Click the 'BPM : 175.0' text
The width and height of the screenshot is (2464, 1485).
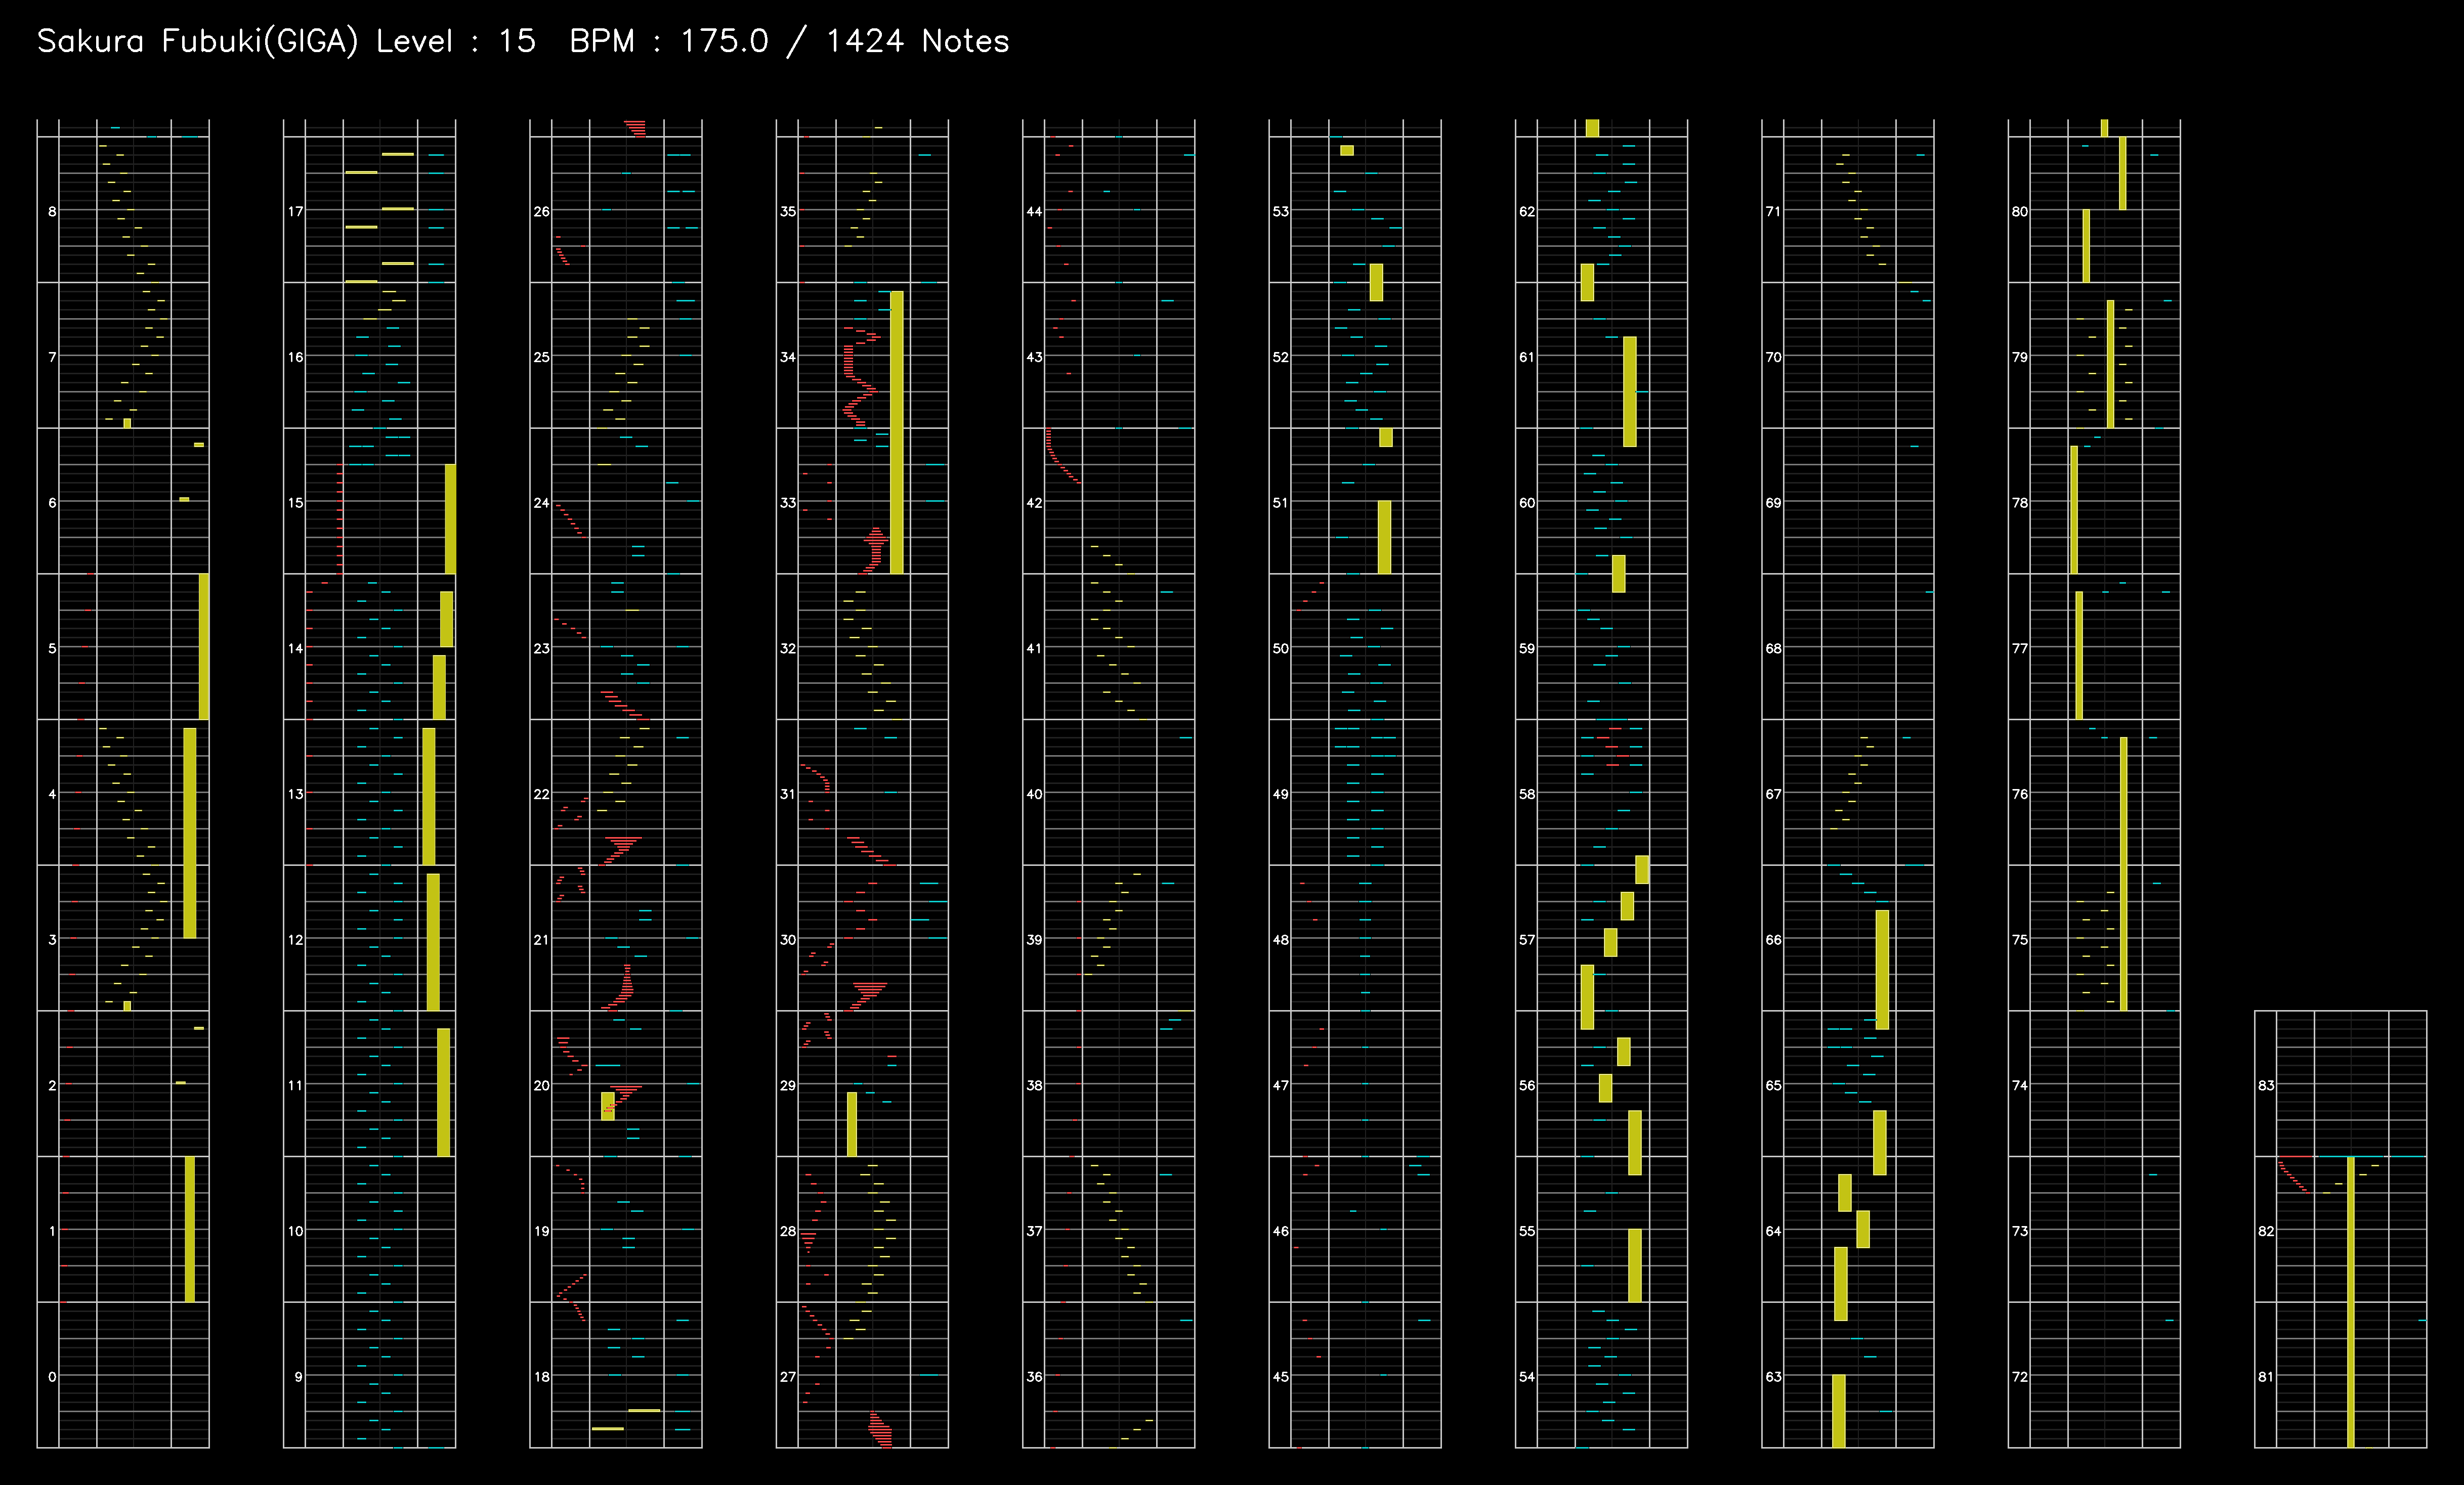coord(669,41)
